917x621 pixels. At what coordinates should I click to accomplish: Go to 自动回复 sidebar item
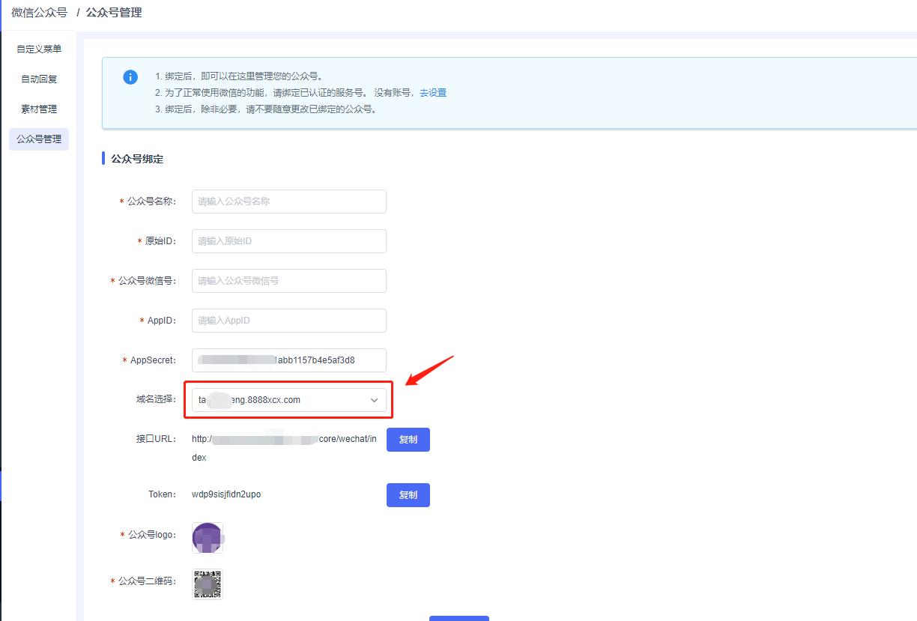tap(39, 79)
